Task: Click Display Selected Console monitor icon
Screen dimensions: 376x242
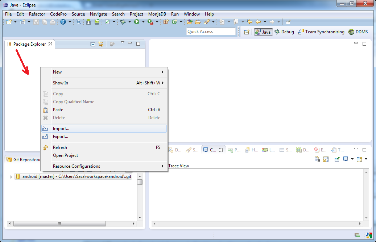Action: 346,159
